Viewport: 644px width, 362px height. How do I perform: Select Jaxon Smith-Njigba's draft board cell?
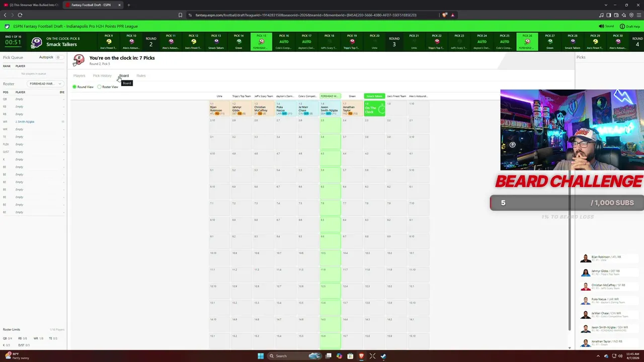pyautogui.click(x=330, y=109)
